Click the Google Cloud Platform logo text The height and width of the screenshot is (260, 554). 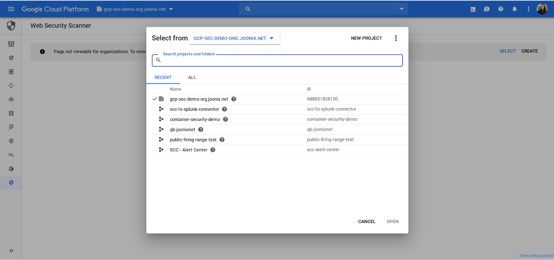(x=55, y=9)
